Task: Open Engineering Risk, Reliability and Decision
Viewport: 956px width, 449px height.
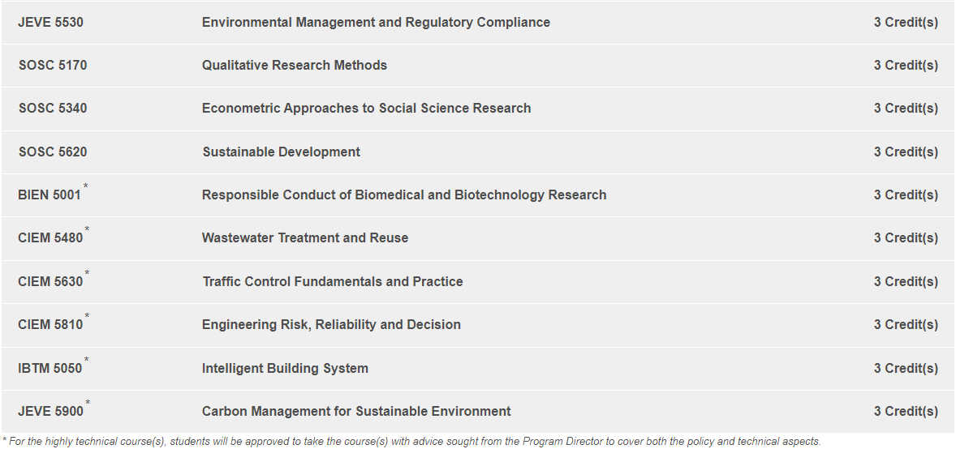Action: coord(331,325)
